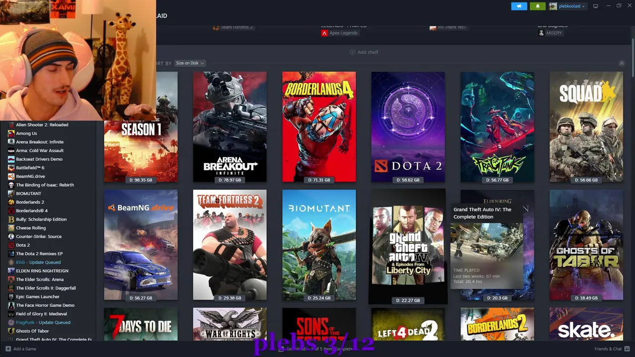Open the Size on Disk sort dropdown
This screenshot has width=635, height=357.
pyautogui.click(x=190, y=63)
